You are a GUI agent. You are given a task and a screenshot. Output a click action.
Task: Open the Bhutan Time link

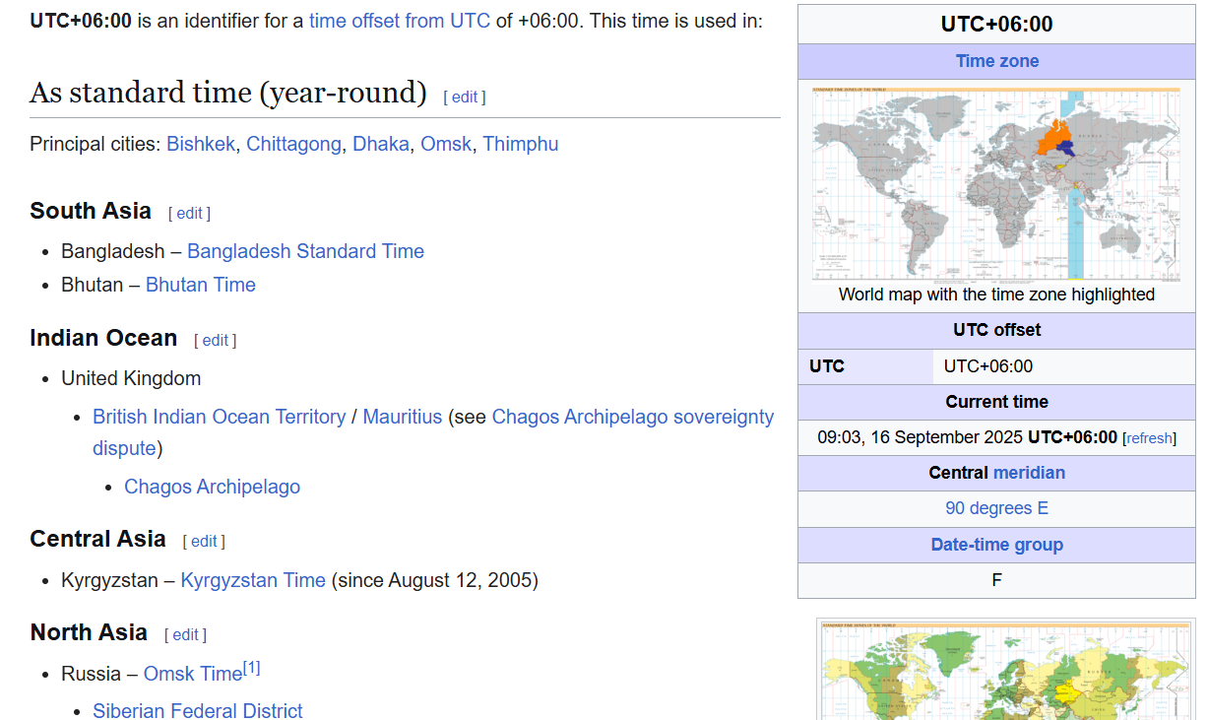pos(201,285)
